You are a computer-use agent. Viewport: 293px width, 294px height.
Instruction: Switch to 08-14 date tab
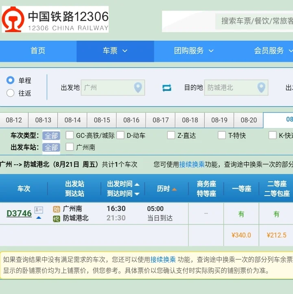pyautogui.click(x=72, y=120)
